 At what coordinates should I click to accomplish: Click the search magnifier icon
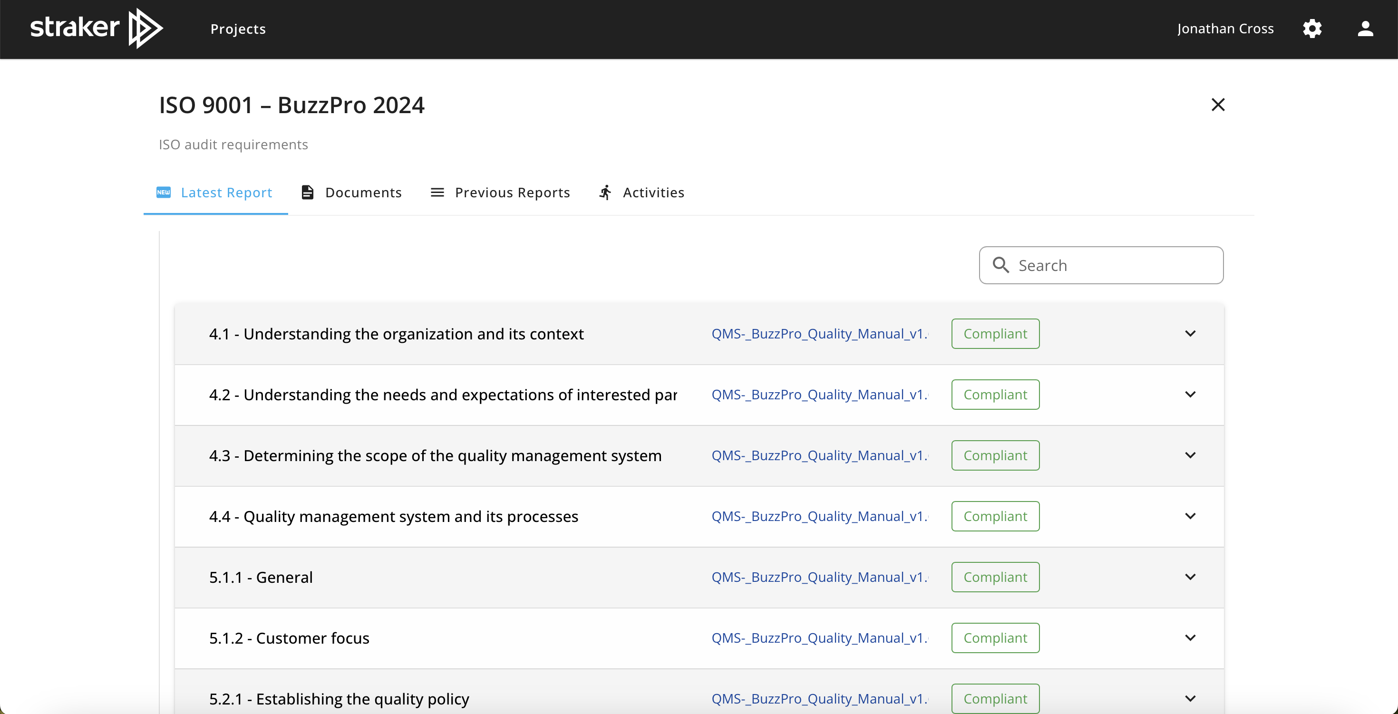pos(1001,265)
